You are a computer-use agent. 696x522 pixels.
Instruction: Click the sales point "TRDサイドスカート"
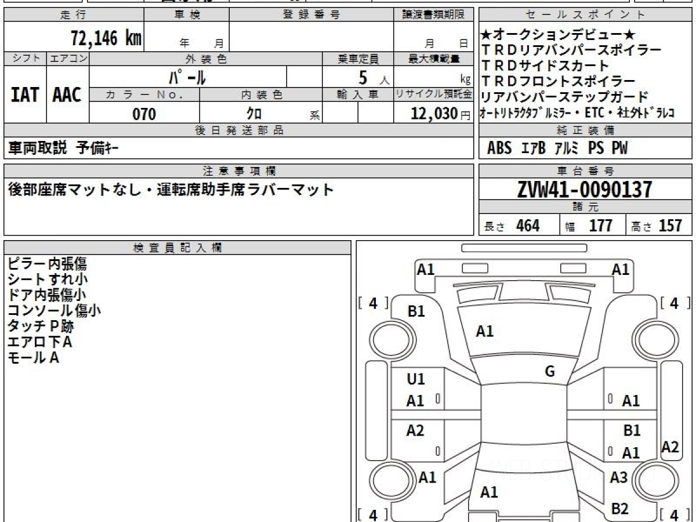[546, 66]
